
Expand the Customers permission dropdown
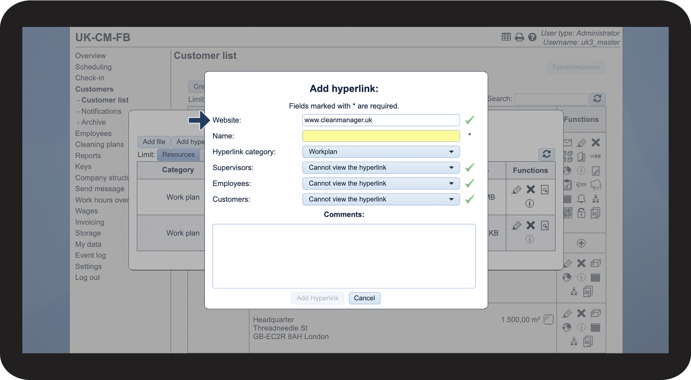point(381,199)
